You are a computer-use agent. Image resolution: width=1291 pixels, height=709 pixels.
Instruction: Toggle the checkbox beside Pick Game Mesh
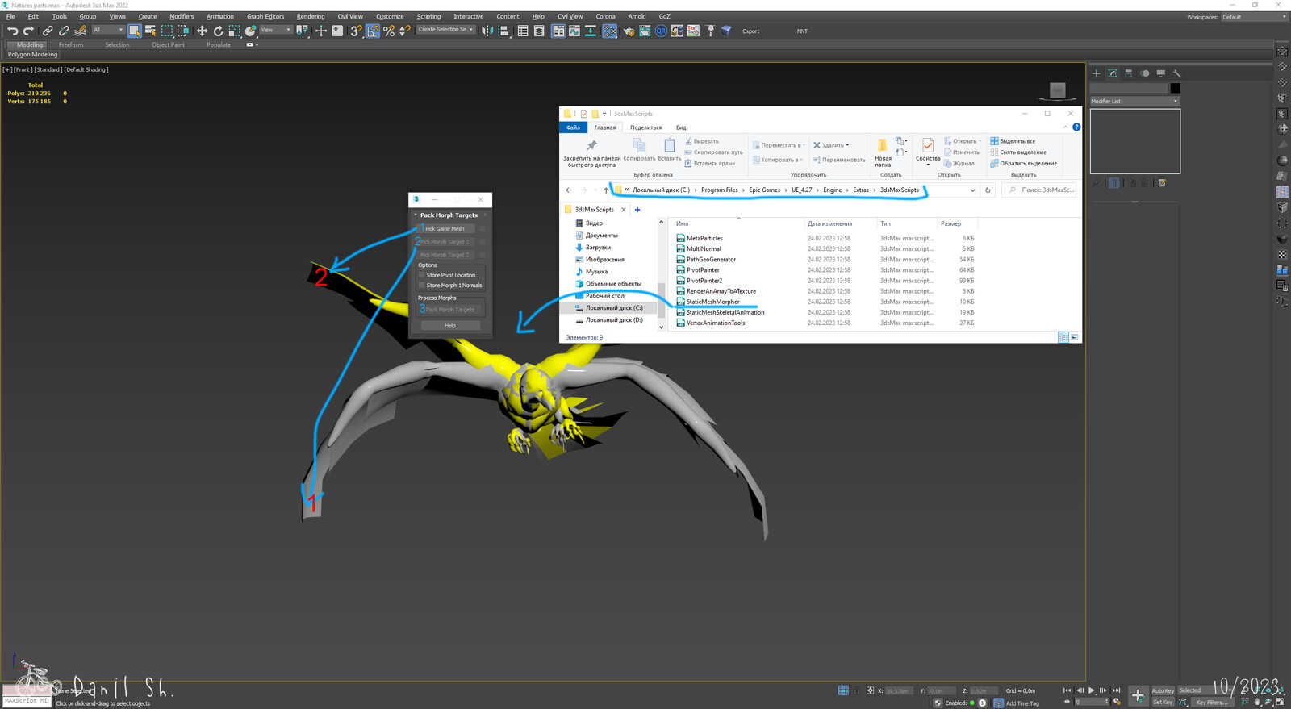[x=483, y=229]
